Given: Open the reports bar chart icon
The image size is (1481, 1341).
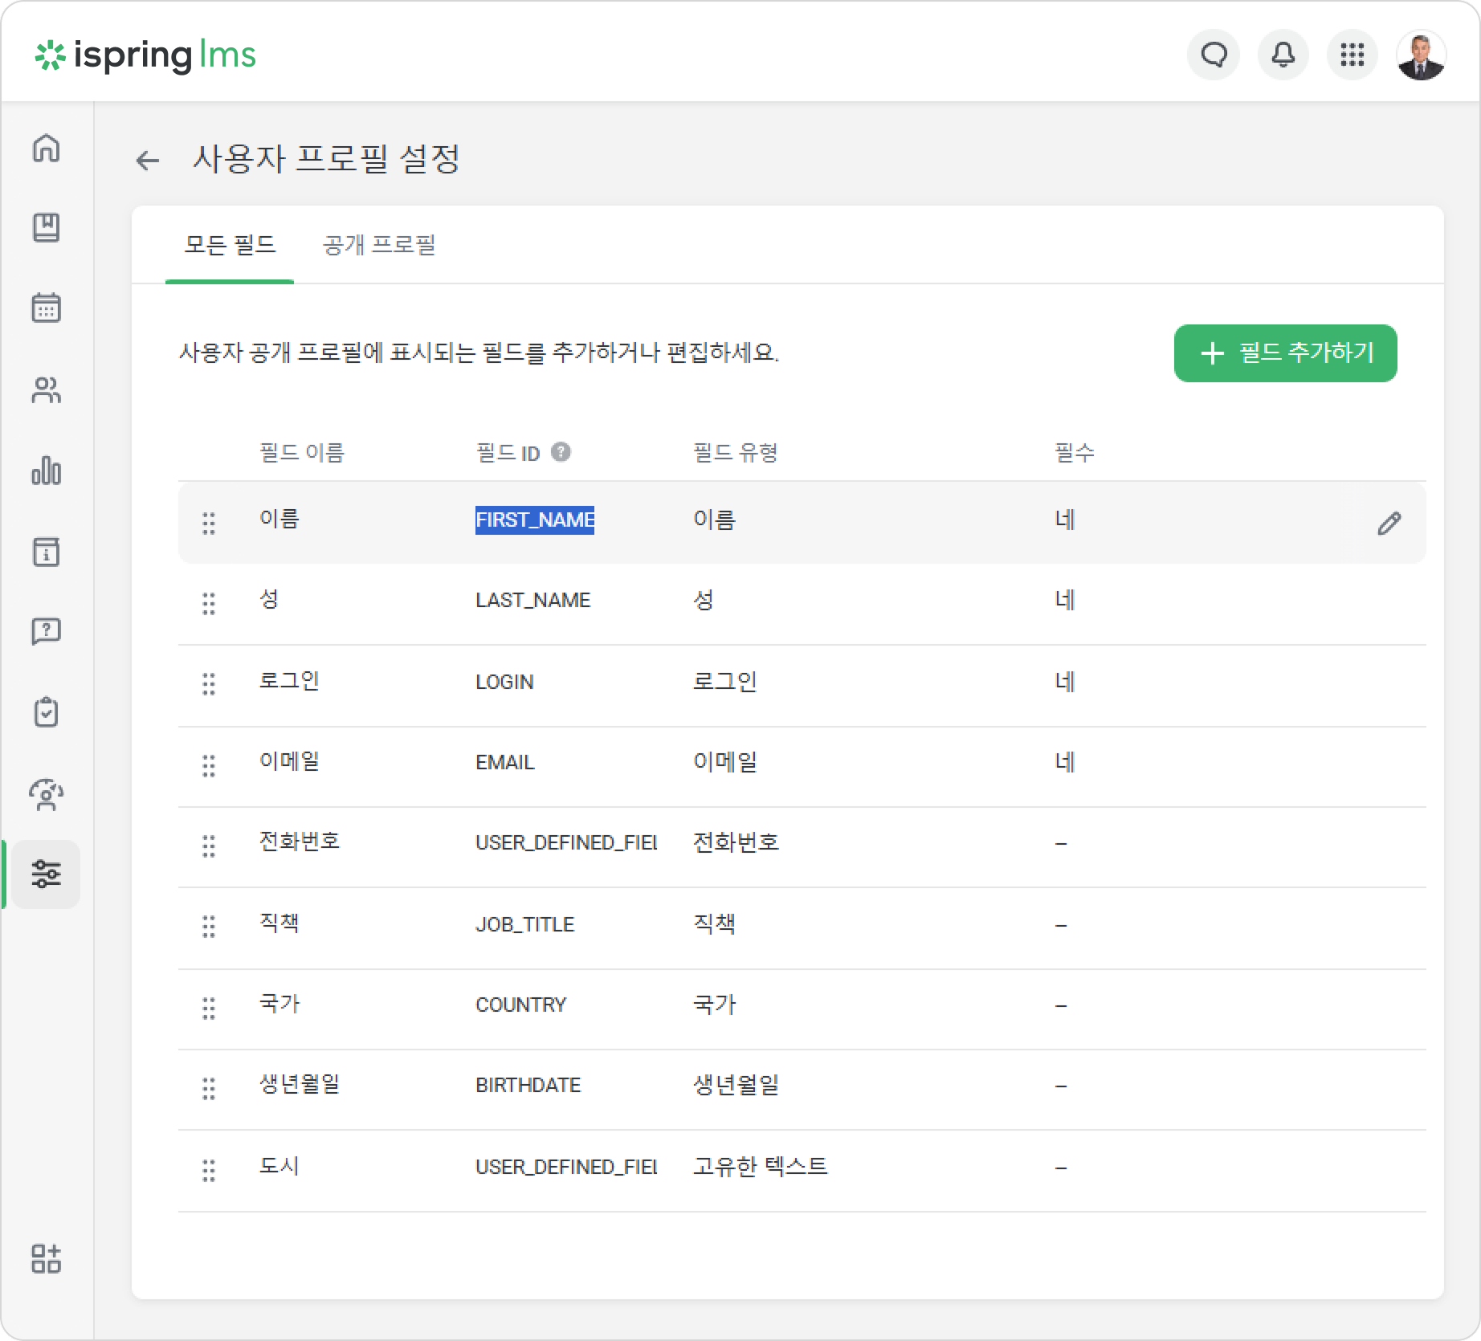Looking at the screenshot, I should [47, 471].
